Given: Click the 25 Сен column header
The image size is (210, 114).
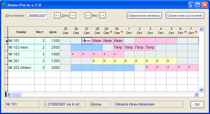Looking at the screenshot, I should tap(65, 31).
